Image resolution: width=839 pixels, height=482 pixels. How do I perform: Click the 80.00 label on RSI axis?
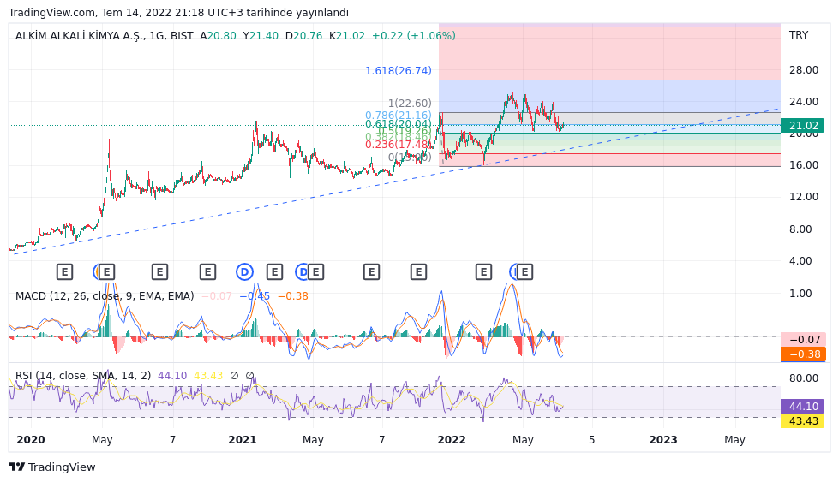(x=804, y=378)
